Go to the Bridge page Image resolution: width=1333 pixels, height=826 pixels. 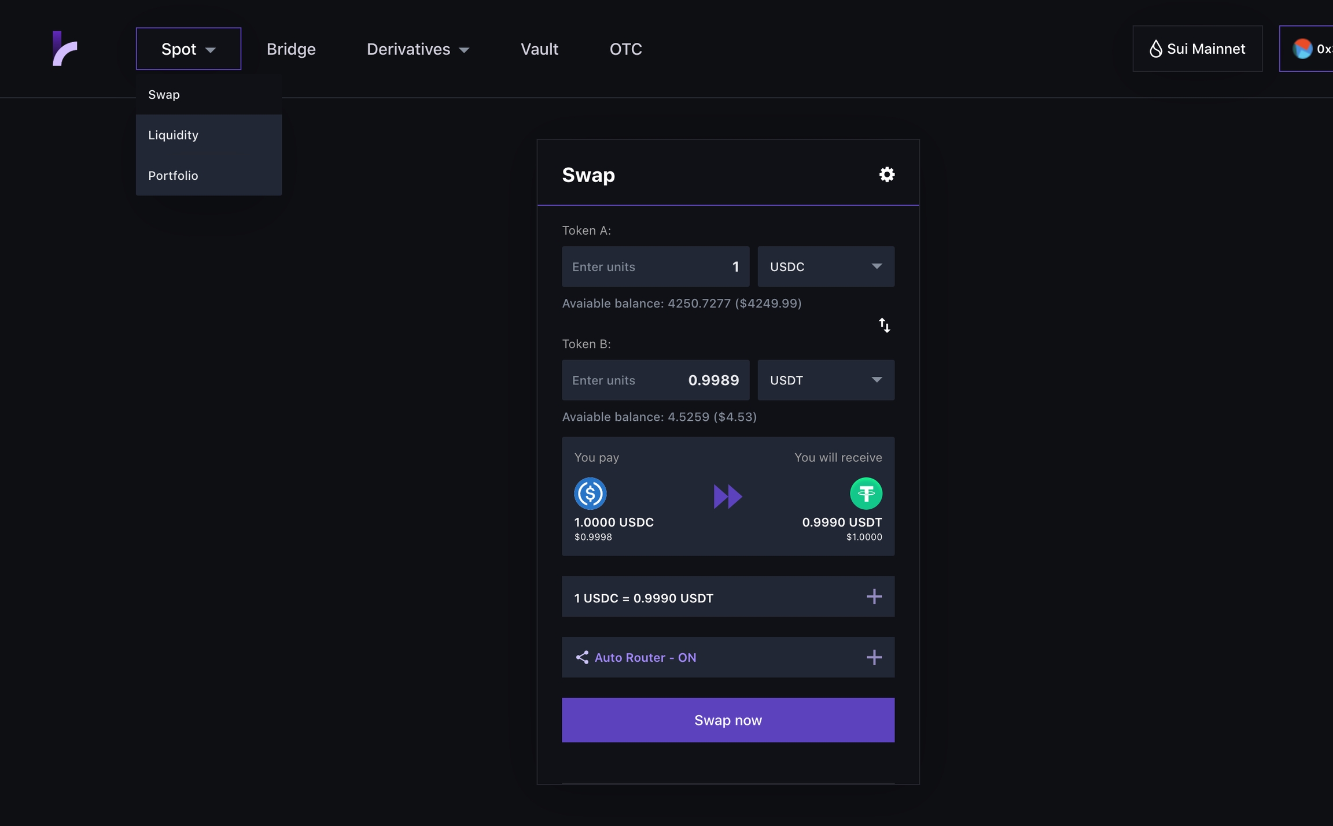tap(291, 49)
